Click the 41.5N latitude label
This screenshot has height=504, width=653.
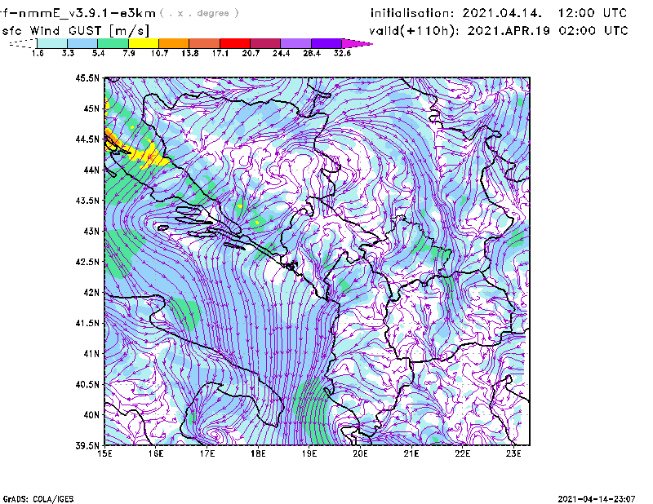(x=88, y=323)
